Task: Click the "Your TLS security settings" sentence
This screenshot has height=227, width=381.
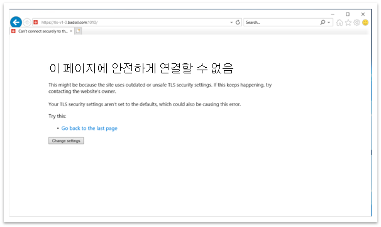Action: (x=145, y=104)
